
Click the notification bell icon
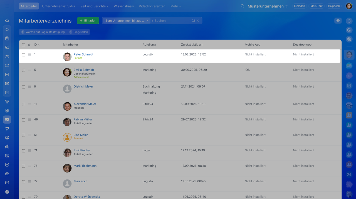coord(349,21)
